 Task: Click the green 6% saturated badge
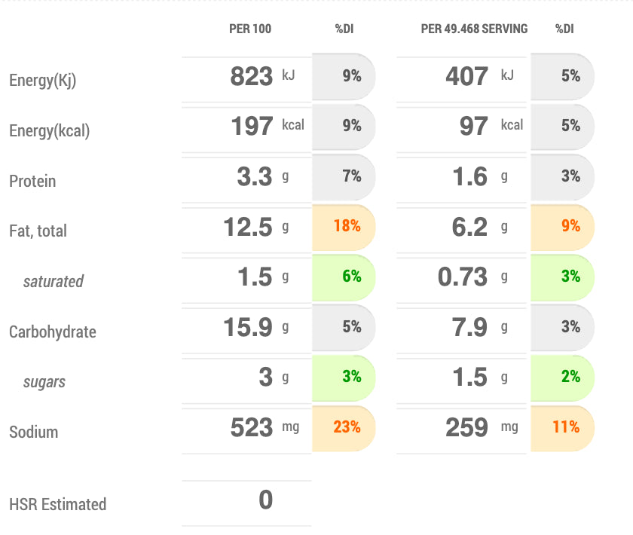(x=351, y=277)
